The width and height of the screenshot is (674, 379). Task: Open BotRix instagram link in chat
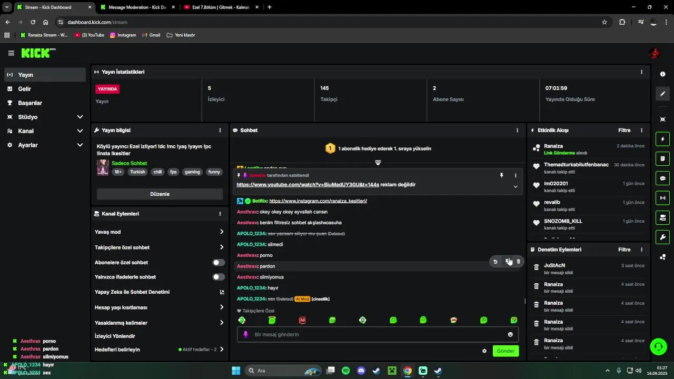(x=318, y=201)
